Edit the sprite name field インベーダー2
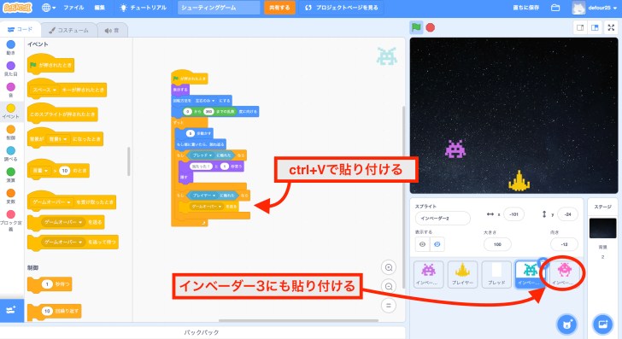 [x=443, y=219]
